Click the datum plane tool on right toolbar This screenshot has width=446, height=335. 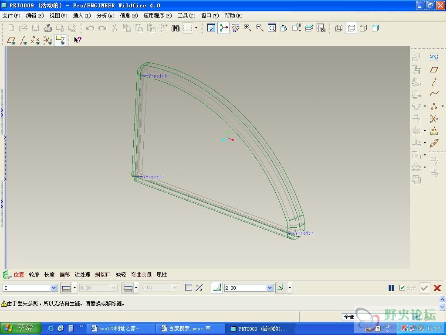(434, 70)
